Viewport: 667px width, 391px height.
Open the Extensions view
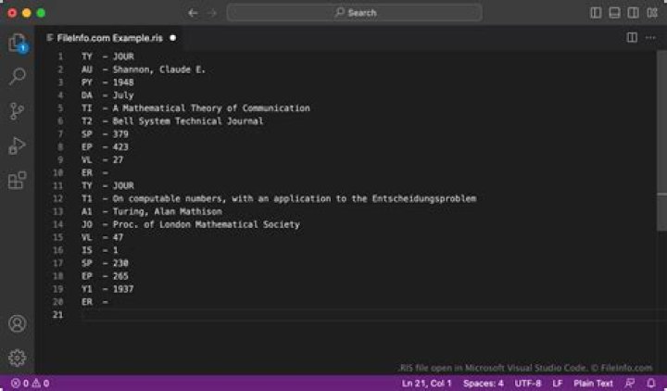coord(17,181)
